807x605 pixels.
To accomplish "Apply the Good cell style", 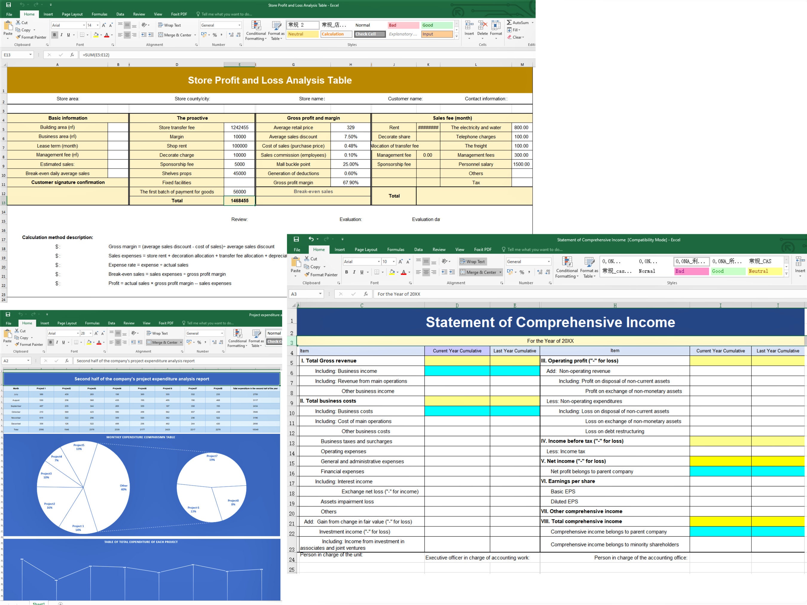I will [436, 25].
